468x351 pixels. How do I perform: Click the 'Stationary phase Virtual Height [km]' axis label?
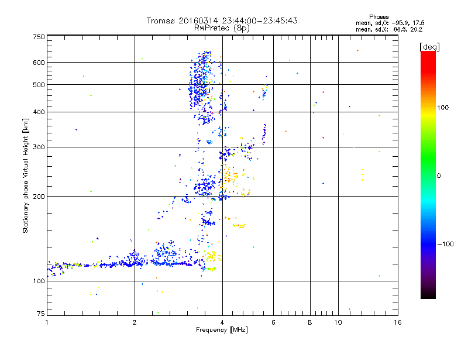pos(25,176)
